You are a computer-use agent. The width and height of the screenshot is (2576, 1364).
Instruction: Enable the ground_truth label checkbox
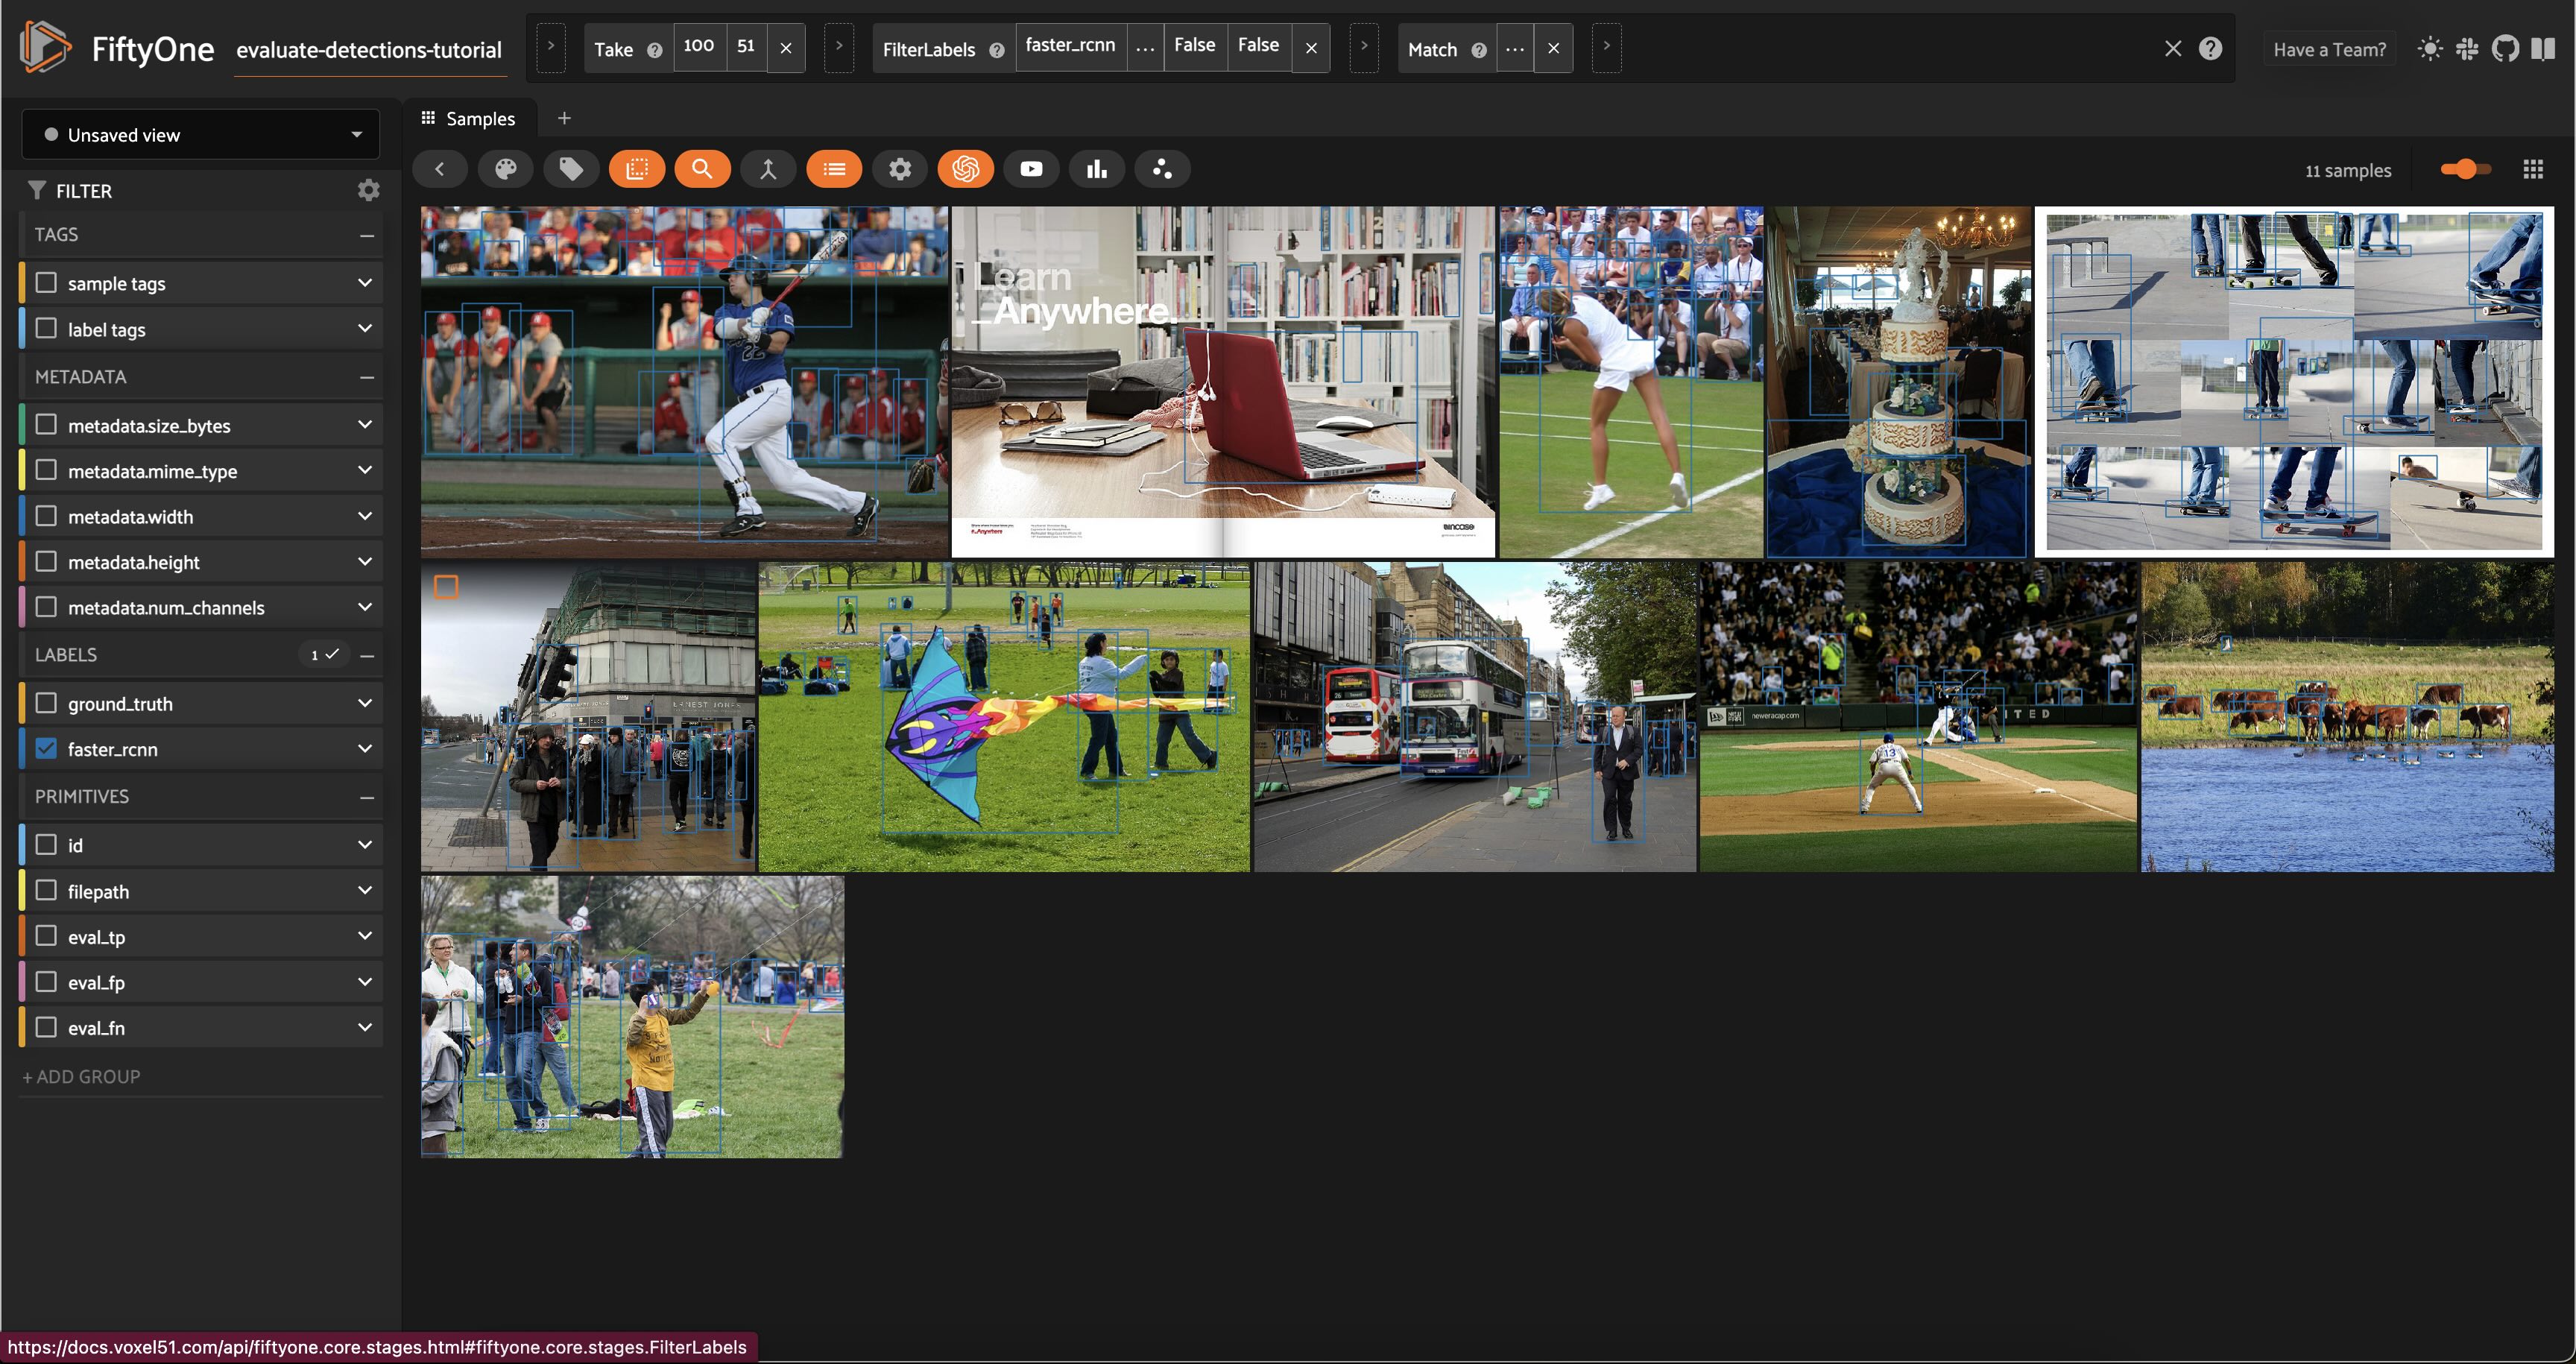tap(46, 703)
